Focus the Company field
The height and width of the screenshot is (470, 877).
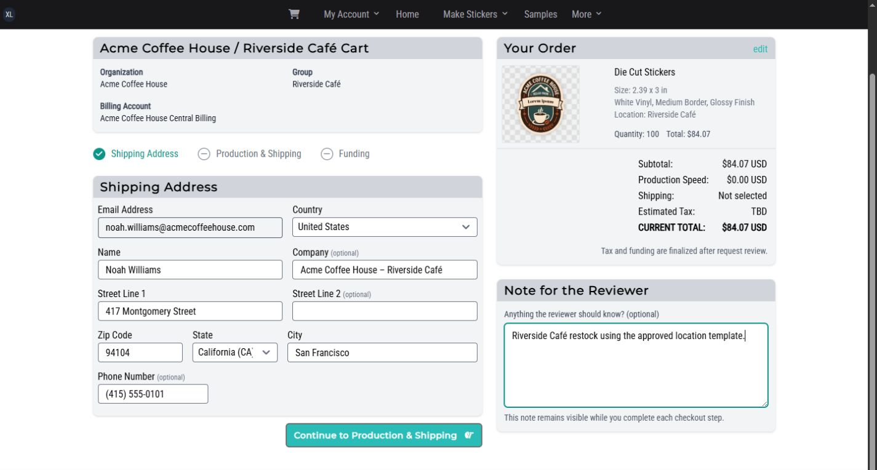pos(385,270)
